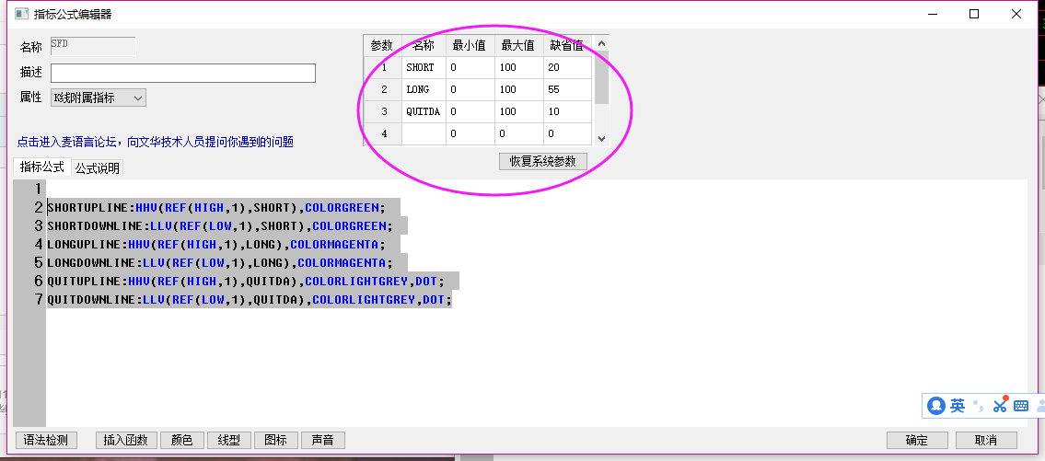Click parameter table up scroll arrow

(x=602, y=44)
